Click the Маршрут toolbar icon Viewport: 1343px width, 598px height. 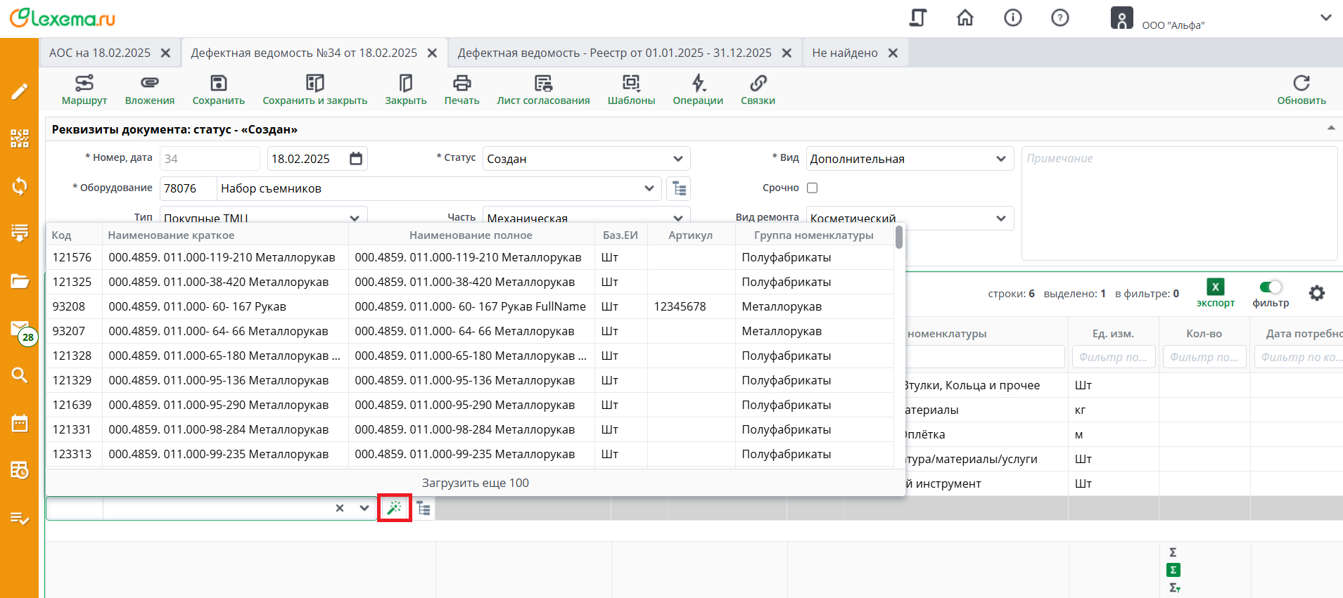84,84
